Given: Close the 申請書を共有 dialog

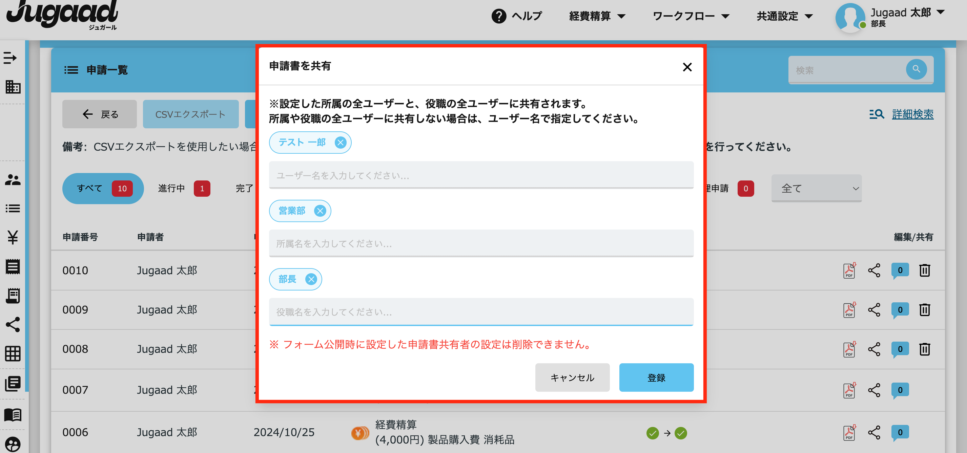Looking at the screenshot, I should [687, 67].
